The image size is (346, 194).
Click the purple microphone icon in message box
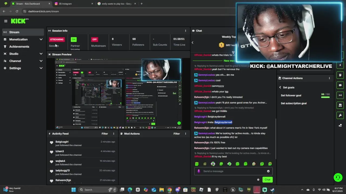tap(199, 171)
